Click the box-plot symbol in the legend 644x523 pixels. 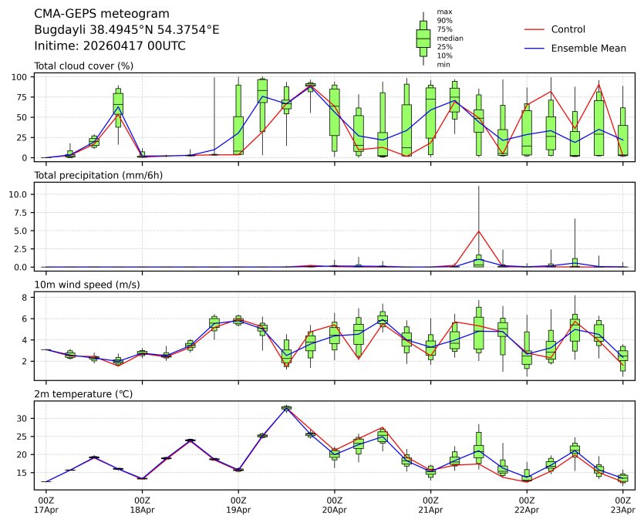tap(423, 38)
